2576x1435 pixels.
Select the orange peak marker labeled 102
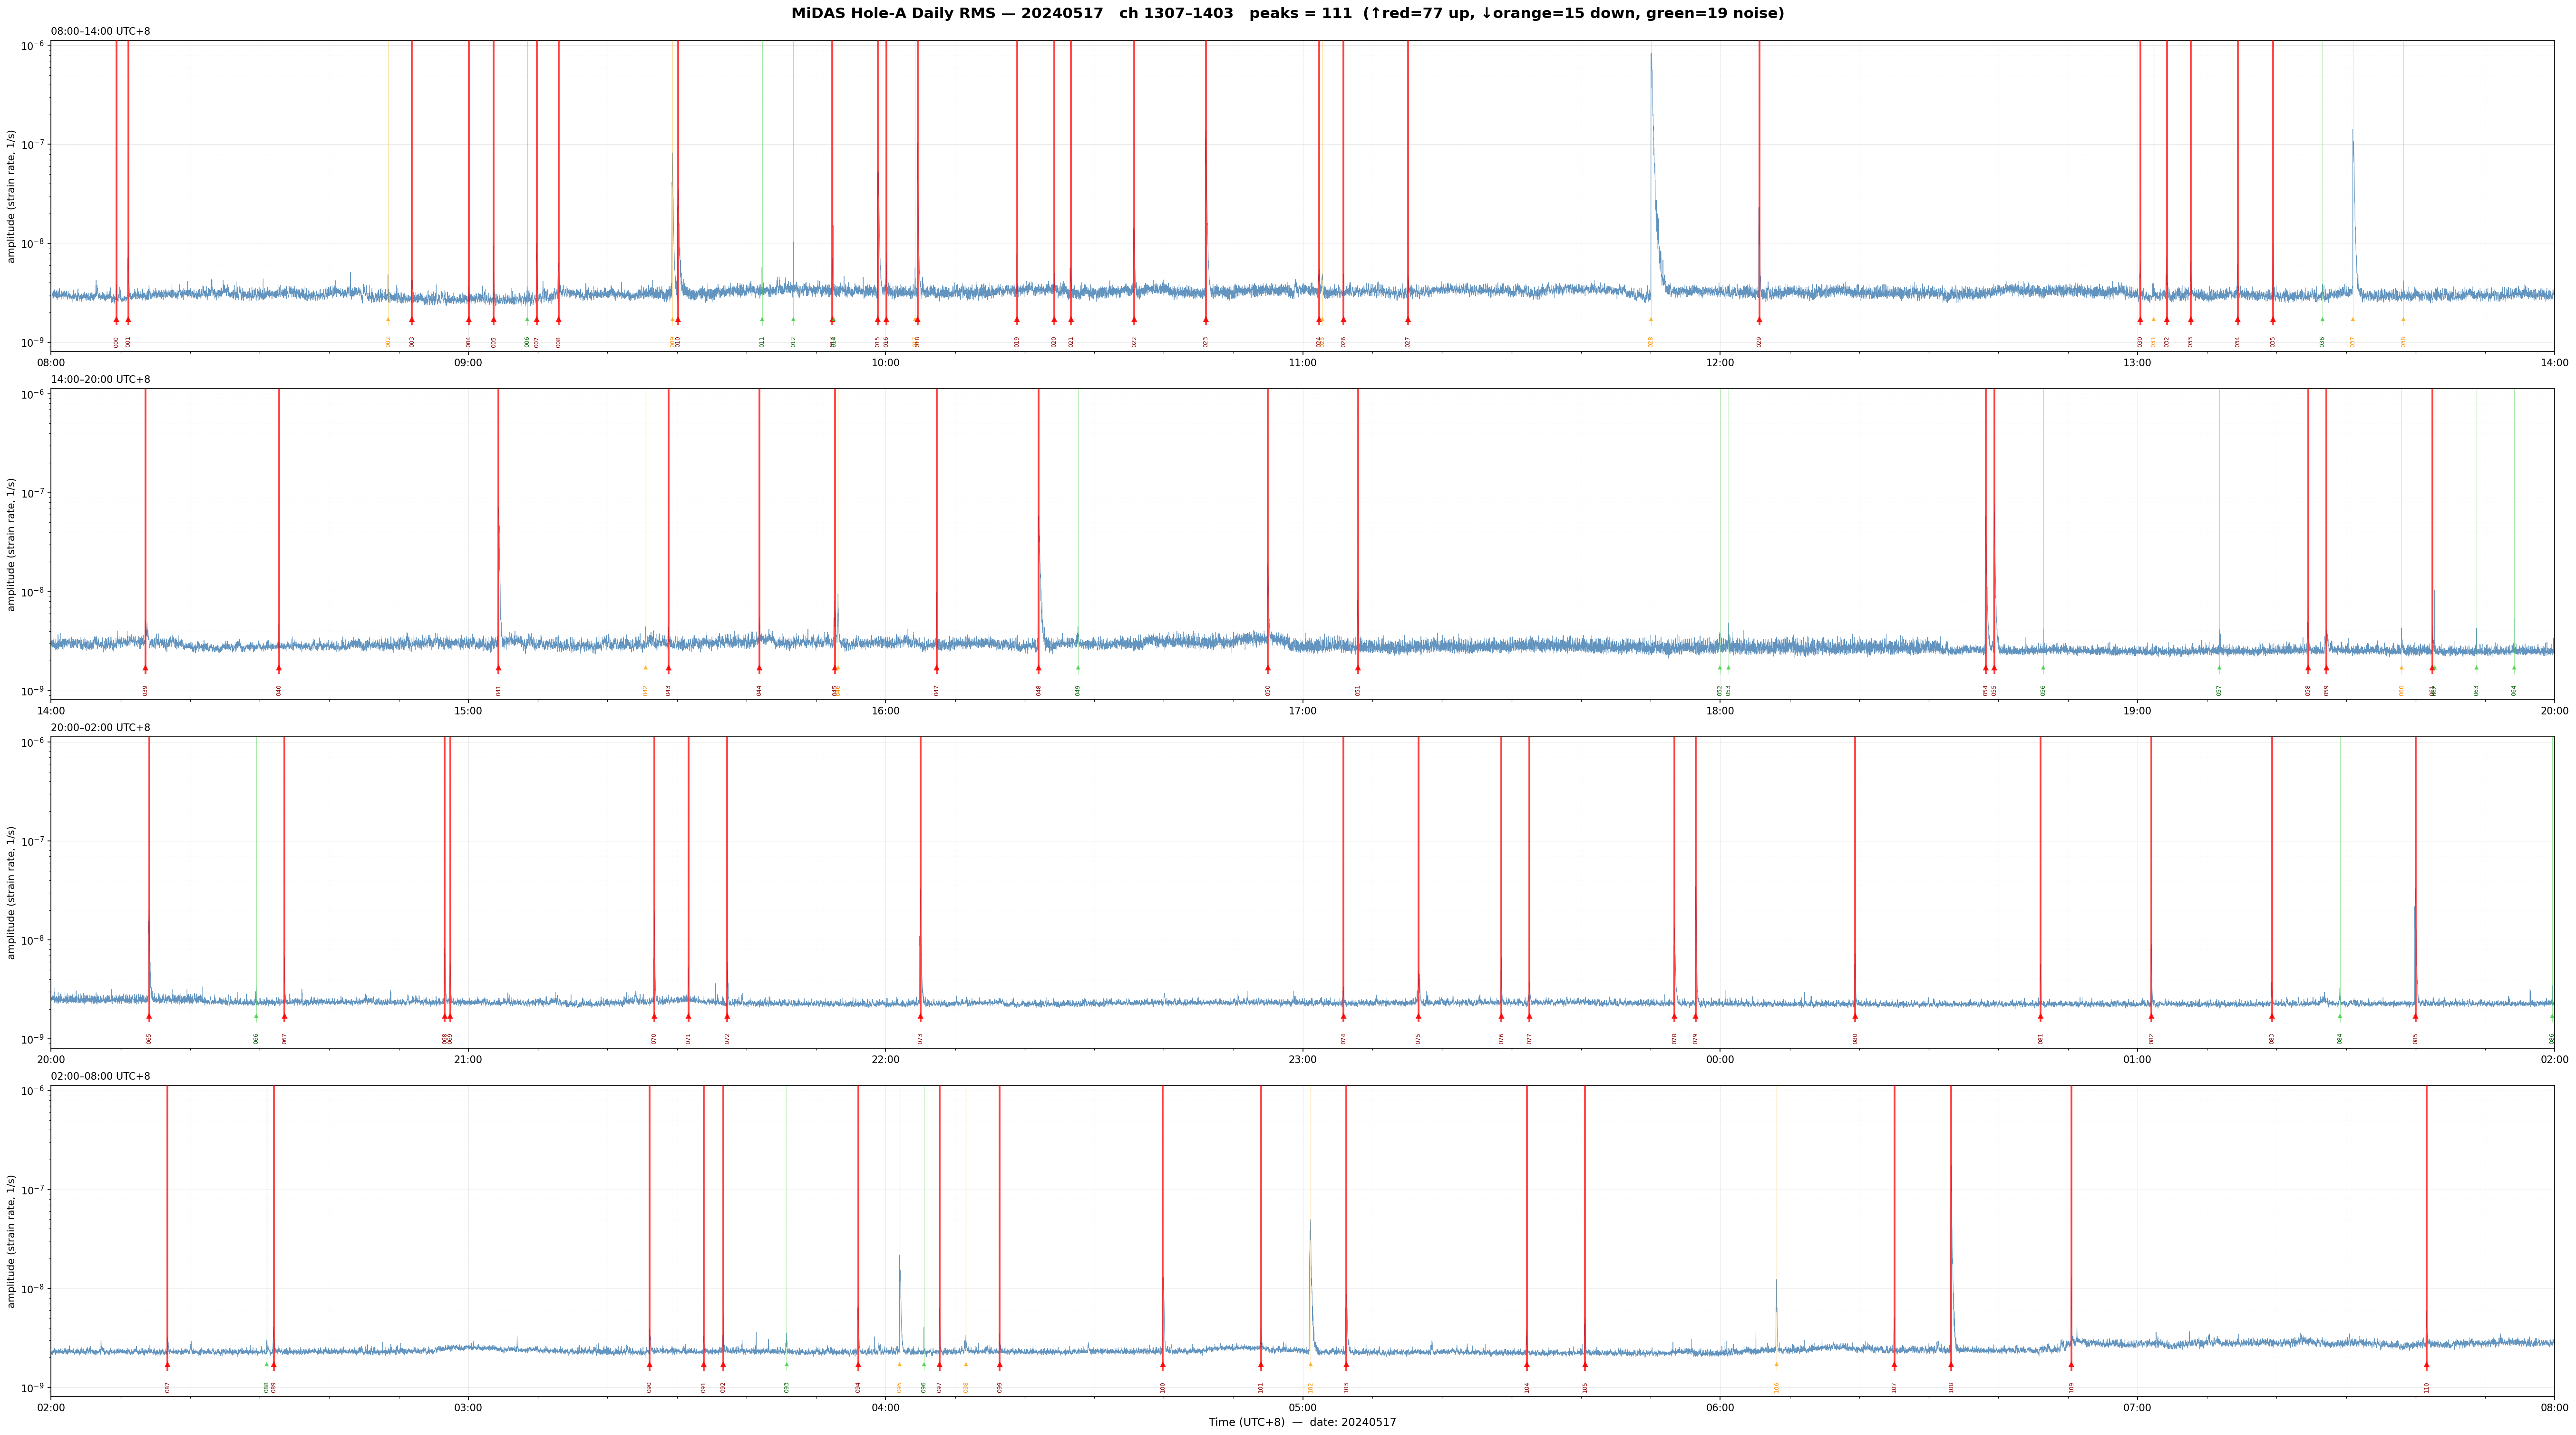click(1310, 1365)
